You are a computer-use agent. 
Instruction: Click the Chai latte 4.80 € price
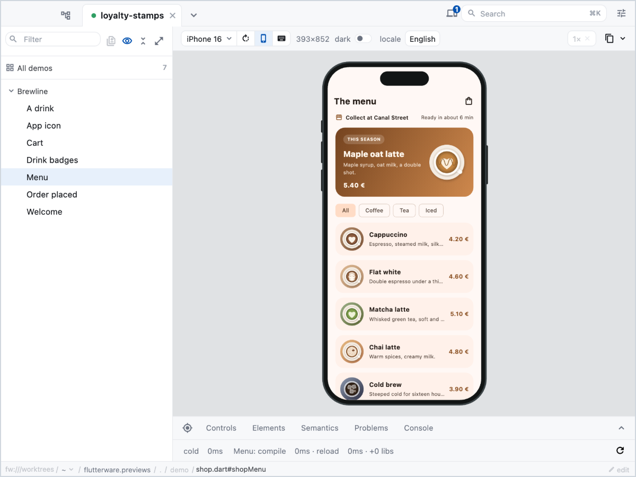point(458,352)
